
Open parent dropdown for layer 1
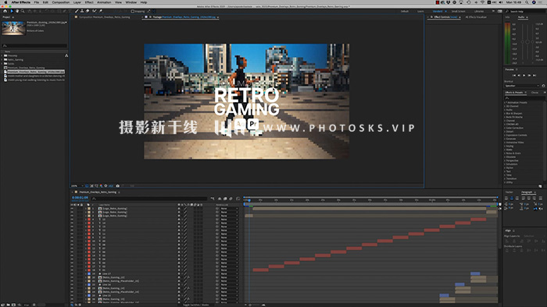[x=229, y=209]
